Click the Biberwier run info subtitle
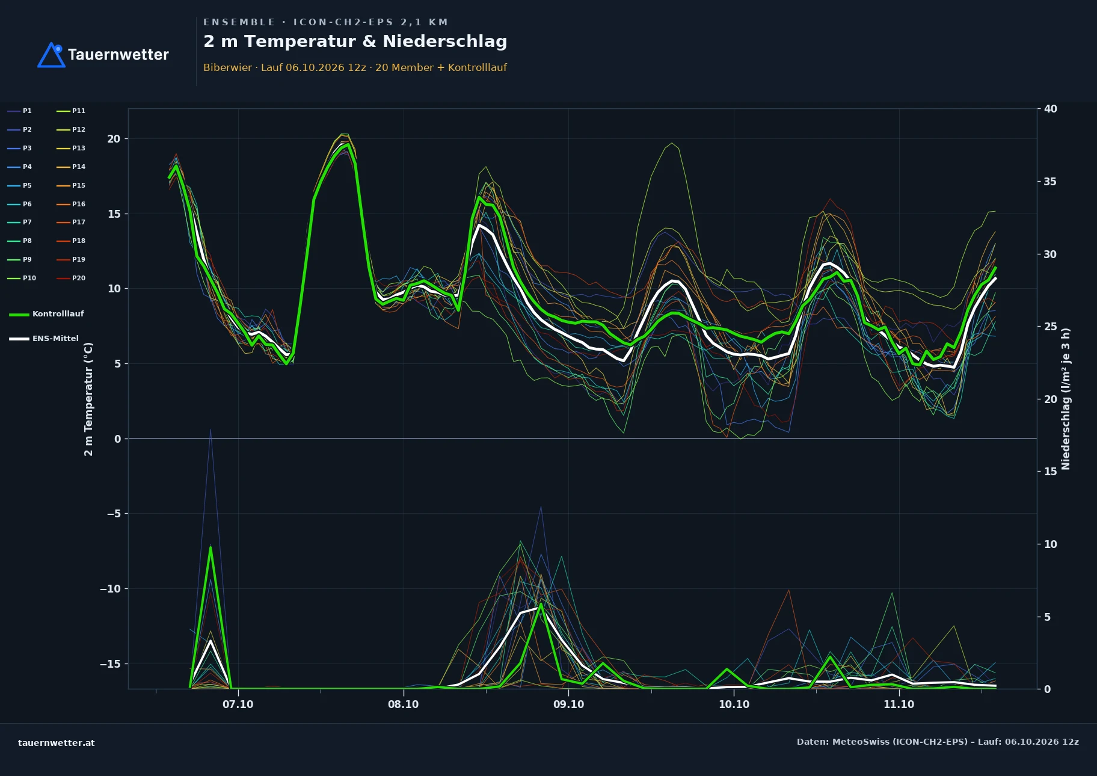Viewport: 1097px width, 776px height. tap(355, 67)
